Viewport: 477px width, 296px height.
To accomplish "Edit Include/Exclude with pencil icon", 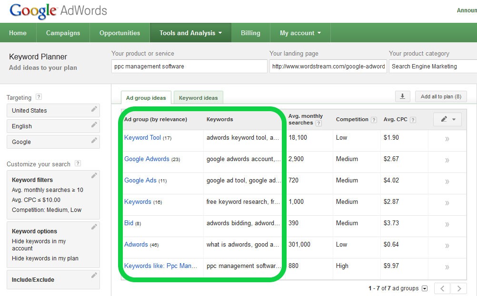I will (x=94, y=276).
